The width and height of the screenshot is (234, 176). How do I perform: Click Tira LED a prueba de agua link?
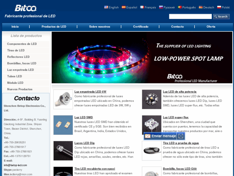tap(181, 143)
